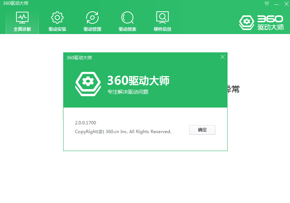Close the main application window
Screen dimensions: 290x203
pyautogui.click(x=285, y=4)
